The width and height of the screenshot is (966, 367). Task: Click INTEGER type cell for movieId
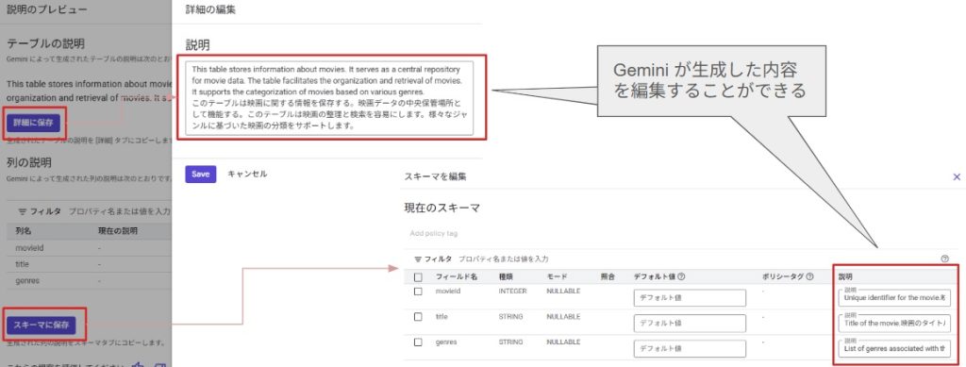512,292
